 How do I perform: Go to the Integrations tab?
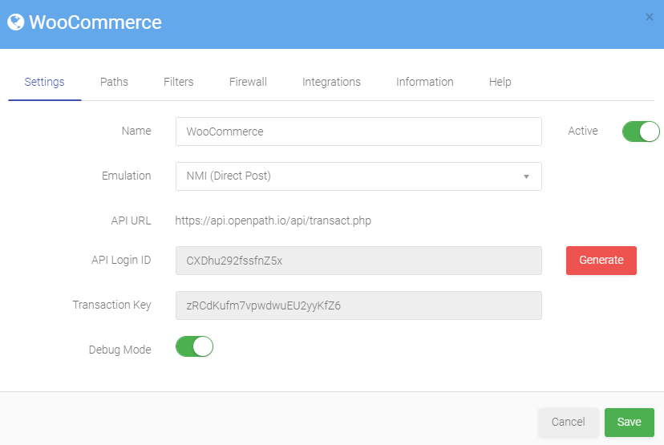[331, 82]
